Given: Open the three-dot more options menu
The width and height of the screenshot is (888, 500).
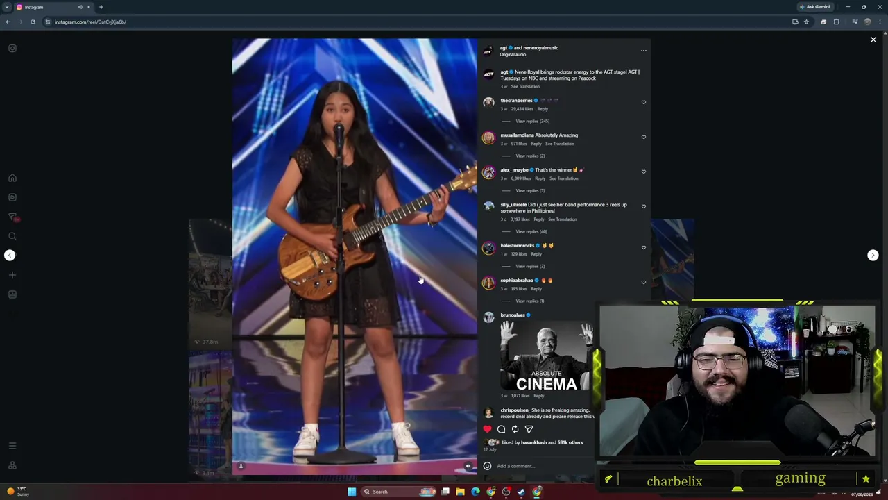Looking at the screenshot, I should (x=644, y=51).
